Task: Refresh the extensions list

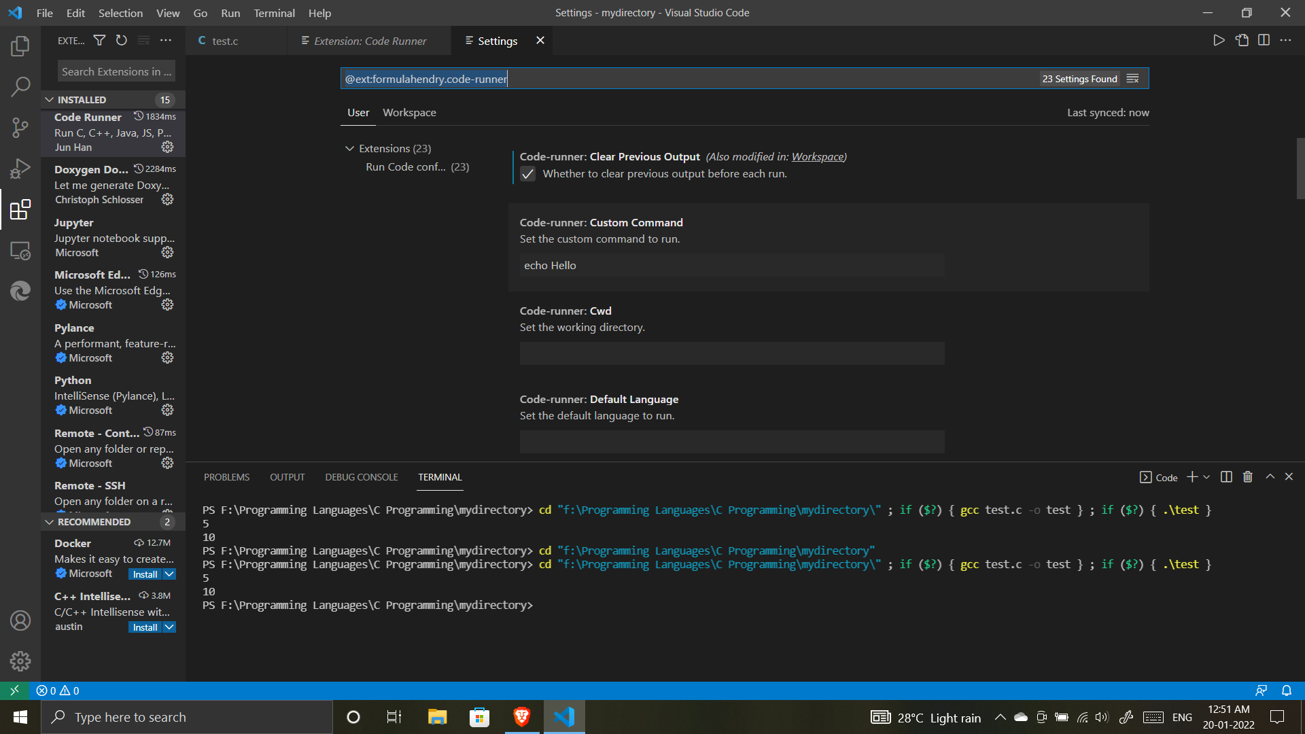Action: (x=121, y=41)
